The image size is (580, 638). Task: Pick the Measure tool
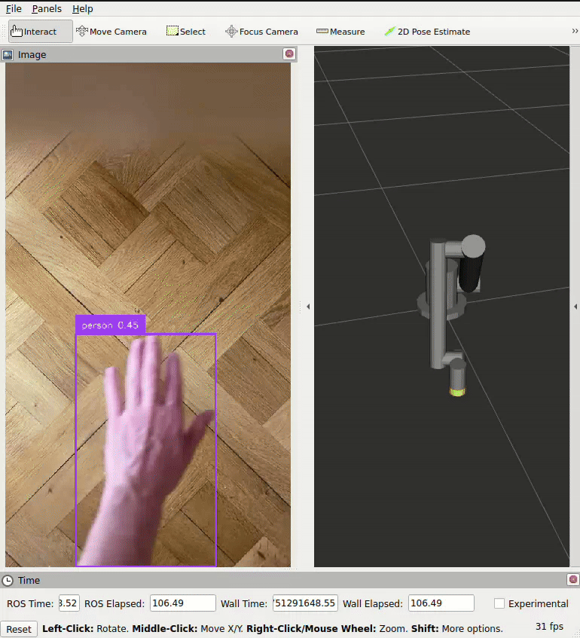point(340,32)
